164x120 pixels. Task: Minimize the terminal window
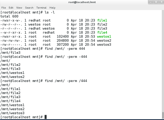151,2
